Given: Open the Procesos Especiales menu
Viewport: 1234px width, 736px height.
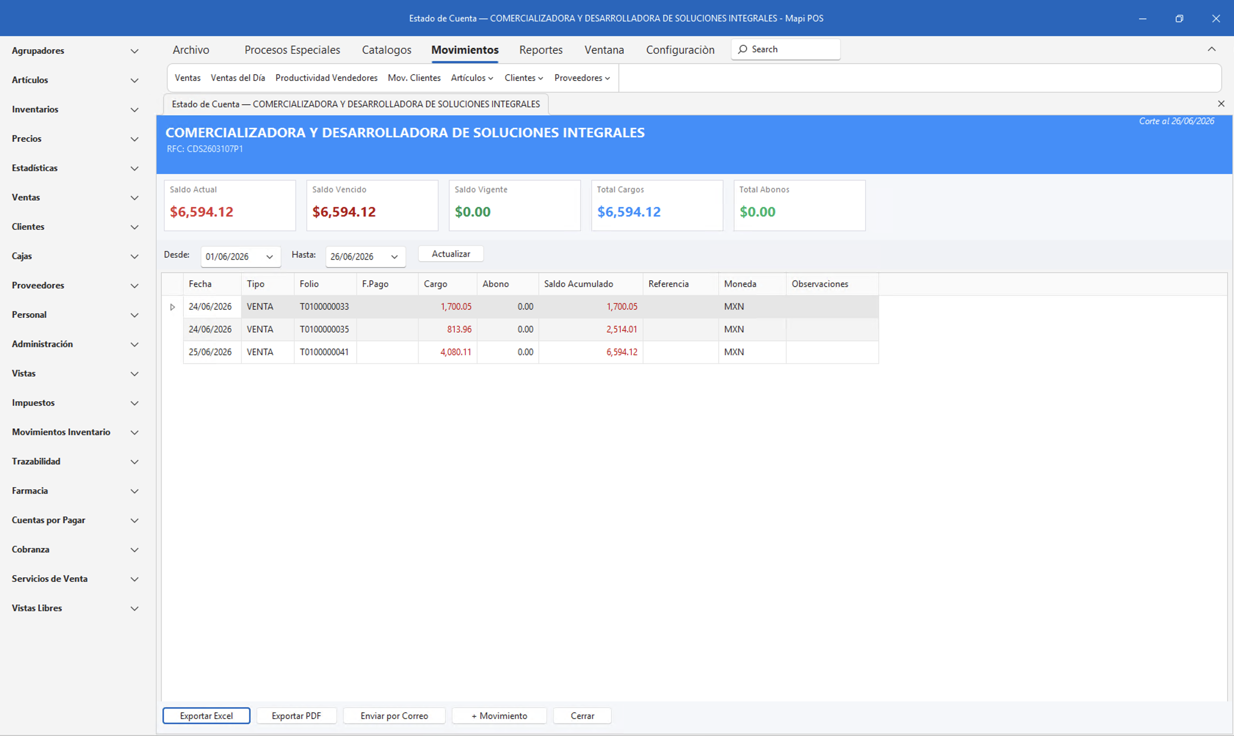Looking at the screenshot, I should point(292,50).
